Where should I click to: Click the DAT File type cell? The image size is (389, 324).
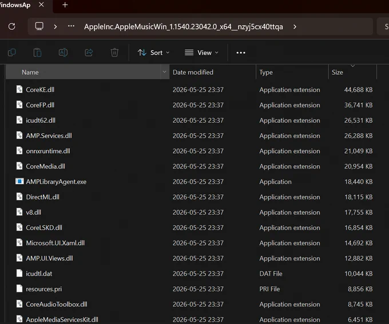coord(271,274)
